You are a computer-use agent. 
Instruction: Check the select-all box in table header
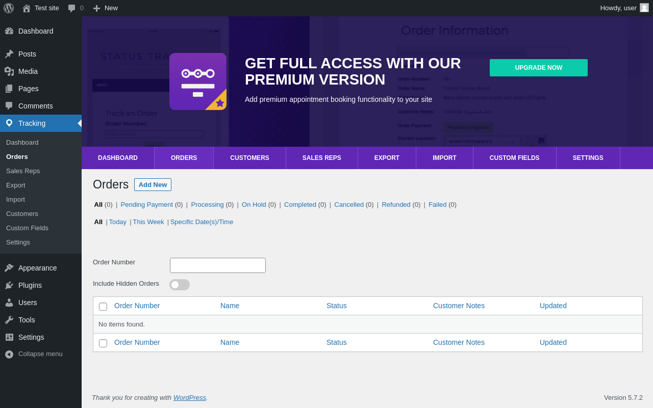point(103,307)
